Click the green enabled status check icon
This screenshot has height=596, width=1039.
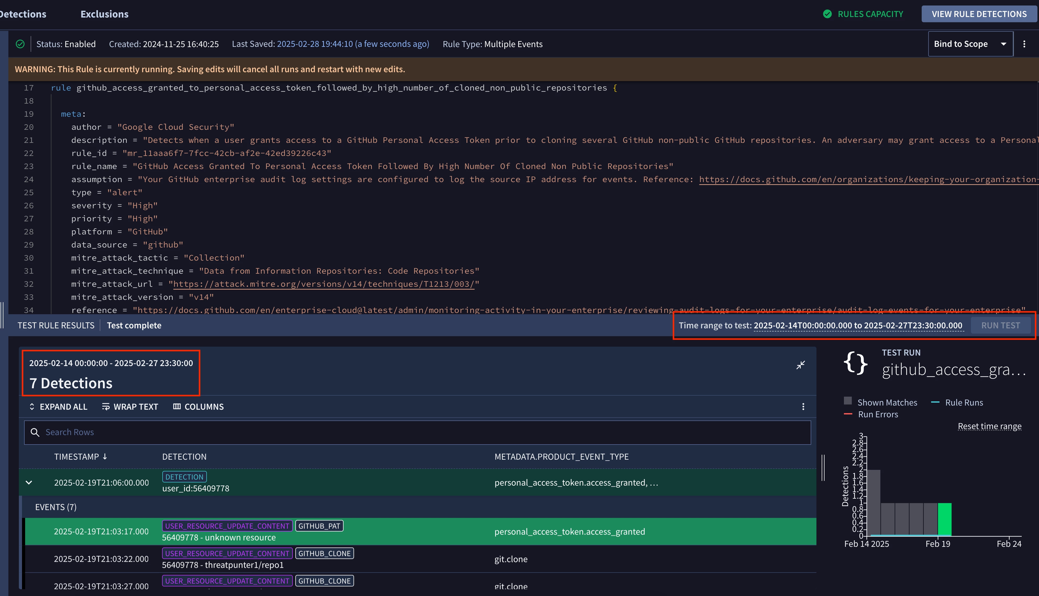pyautogui.click(x=20, y=44)
